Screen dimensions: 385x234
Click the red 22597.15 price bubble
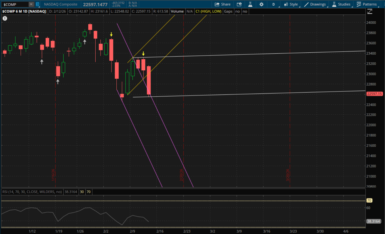point(374,94)
